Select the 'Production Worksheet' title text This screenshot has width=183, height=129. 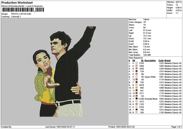click(x=17, y=2)
